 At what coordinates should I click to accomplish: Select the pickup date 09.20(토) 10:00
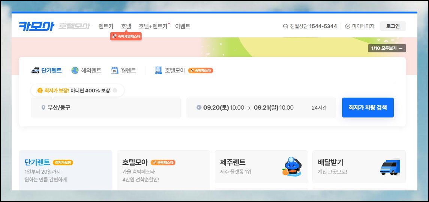click(224, 107)
